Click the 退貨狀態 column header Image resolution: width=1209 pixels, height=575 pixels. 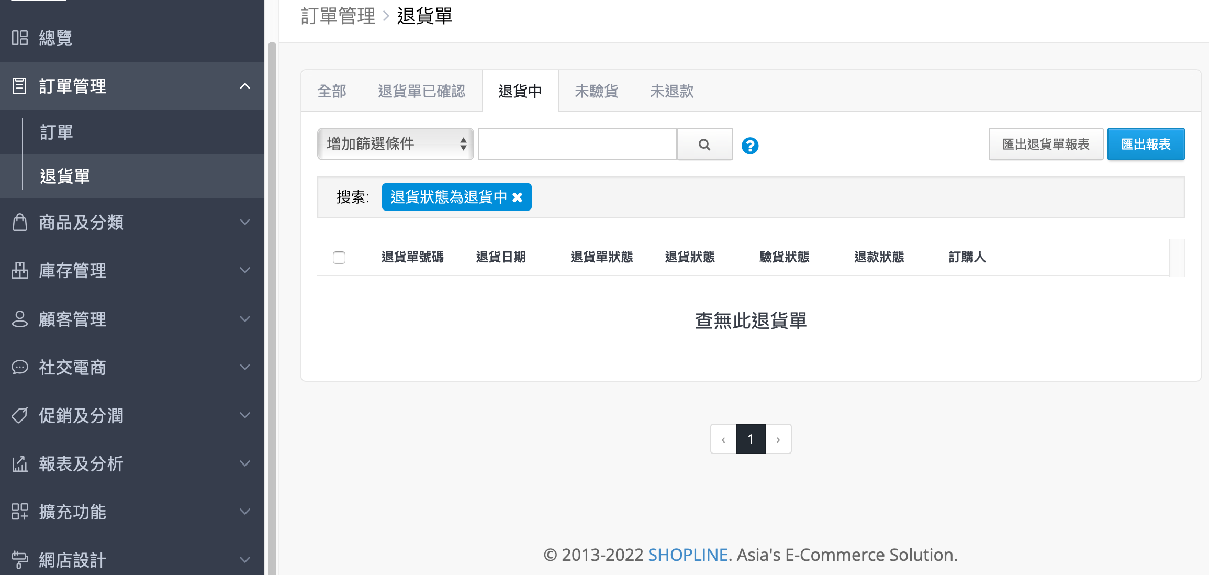click(690, 257)
